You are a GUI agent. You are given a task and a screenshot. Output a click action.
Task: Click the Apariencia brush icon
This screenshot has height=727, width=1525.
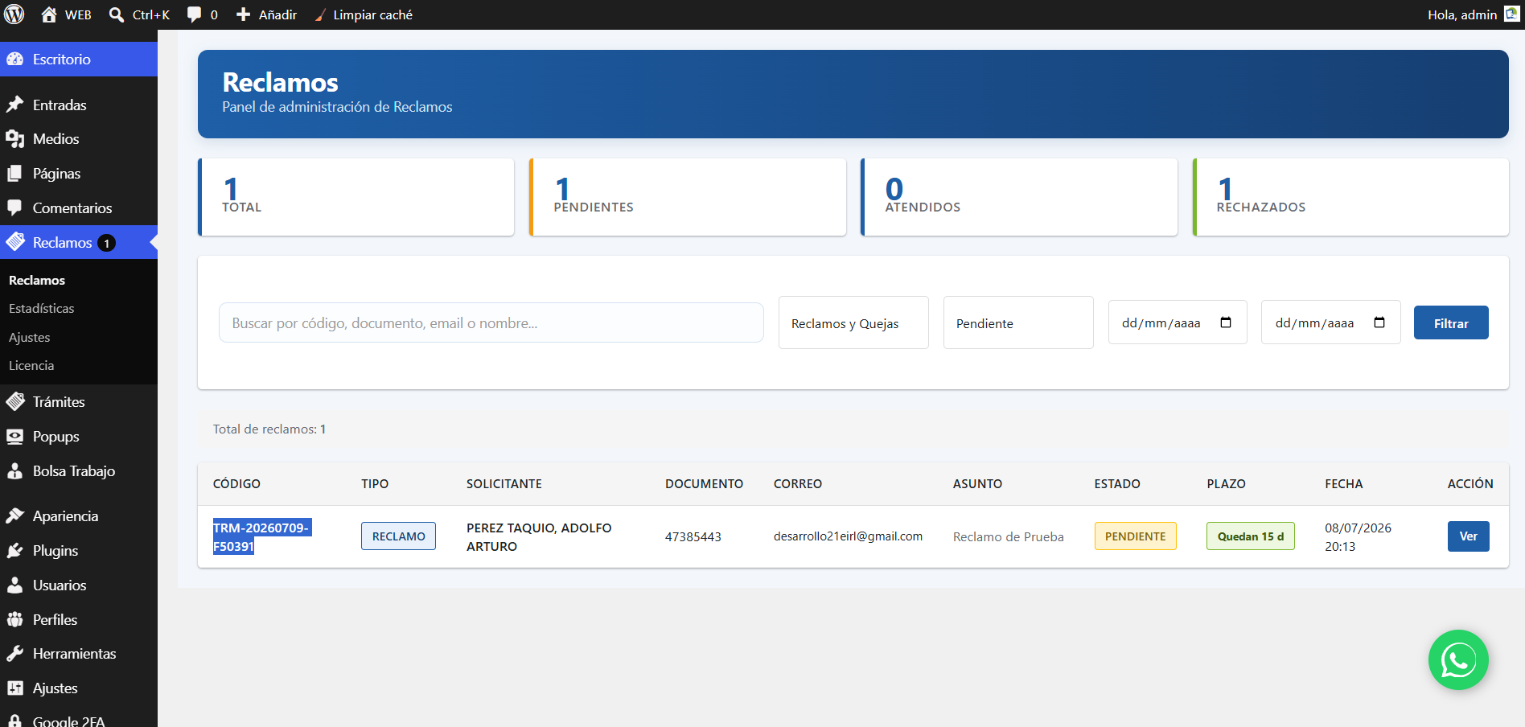point(15,515)
